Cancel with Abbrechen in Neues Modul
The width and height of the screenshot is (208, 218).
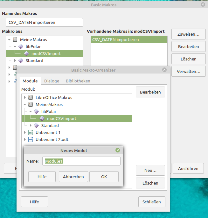(x=73, y=177)
